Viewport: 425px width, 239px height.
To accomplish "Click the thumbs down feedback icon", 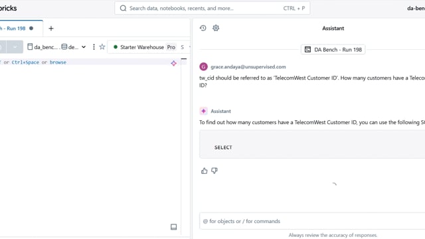I will 214,171.
